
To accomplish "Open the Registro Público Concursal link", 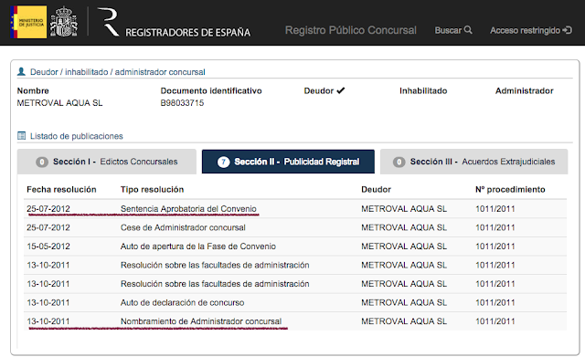I will click(x=351, y=30).
